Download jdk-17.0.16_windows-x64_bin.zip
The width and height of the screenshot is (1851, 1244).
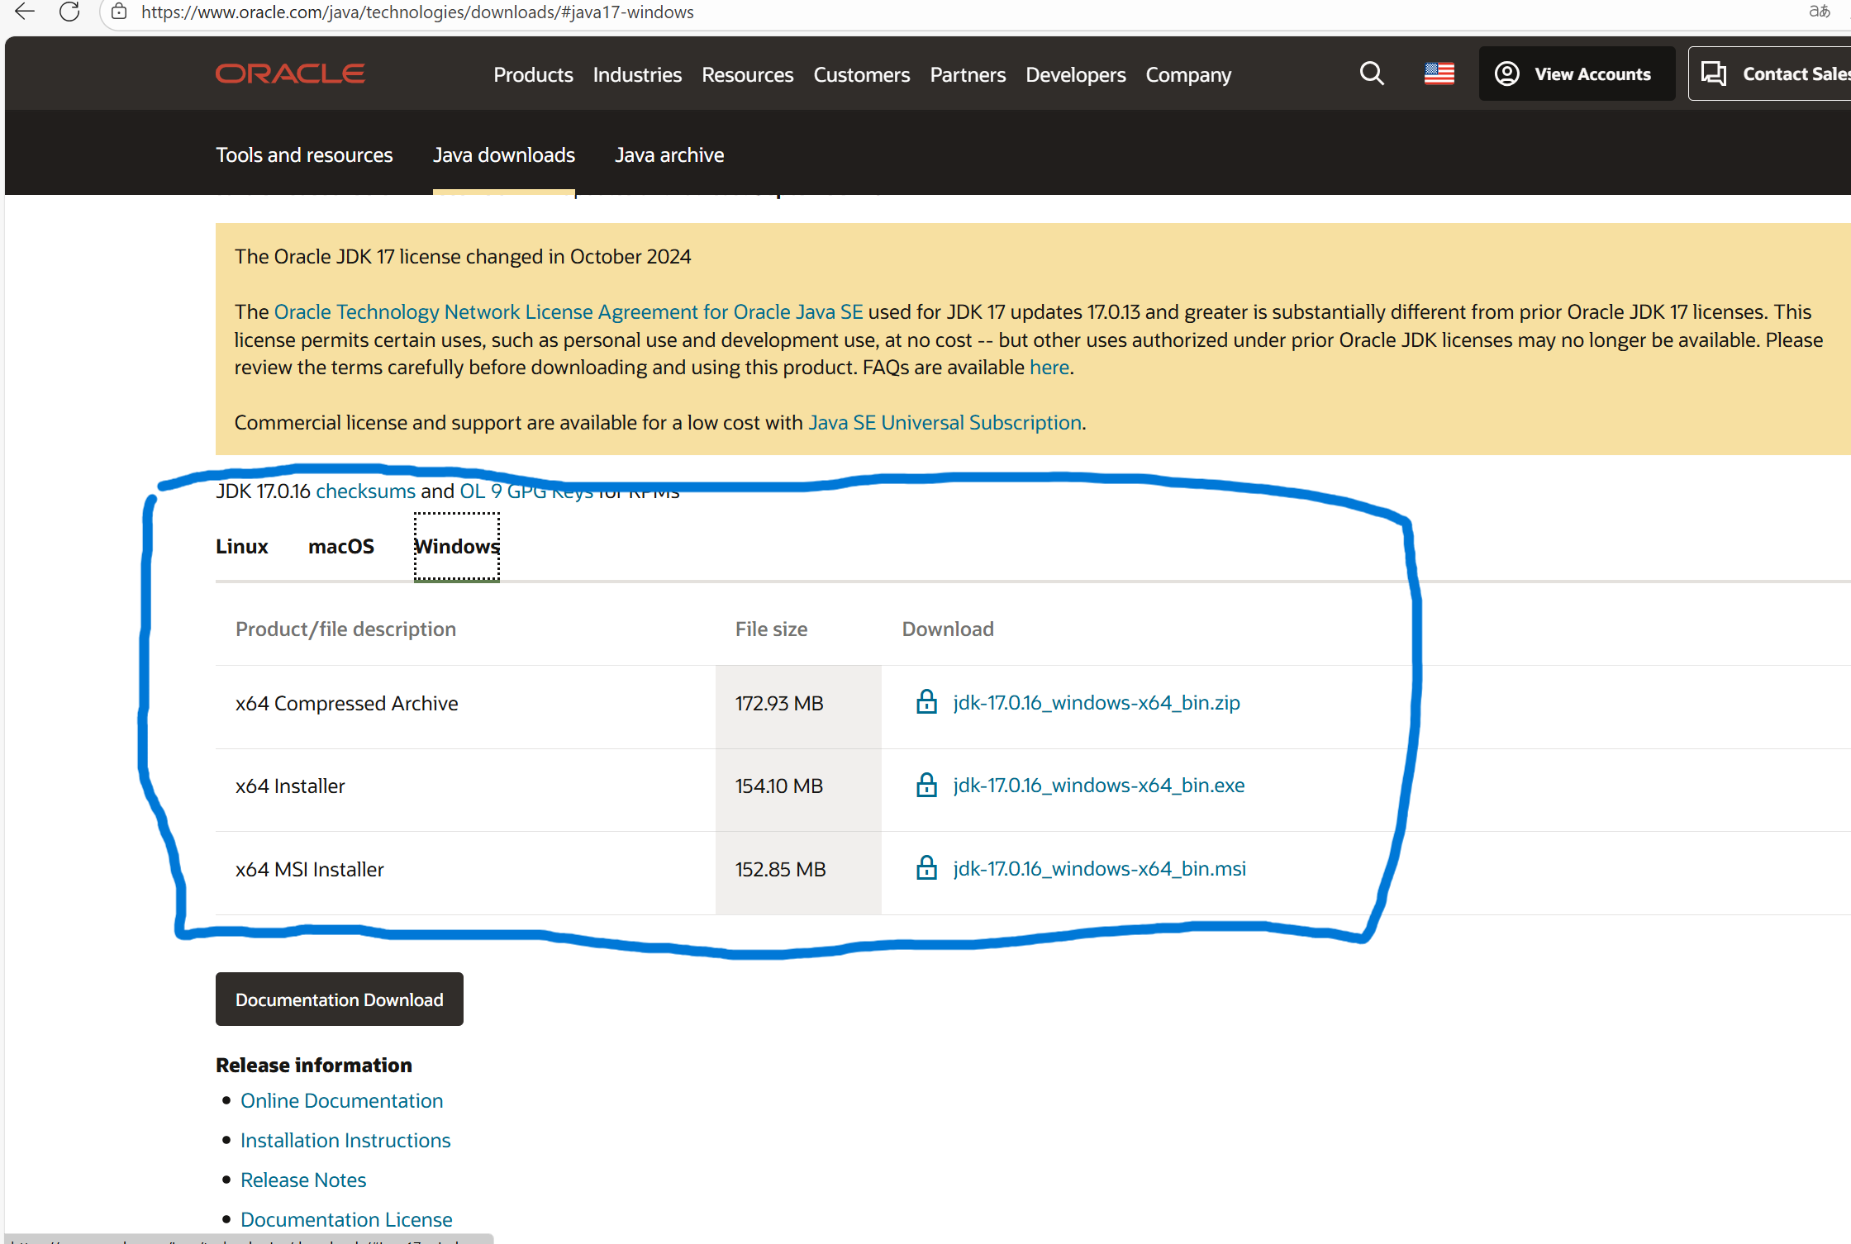click(x=1097, y=702)
